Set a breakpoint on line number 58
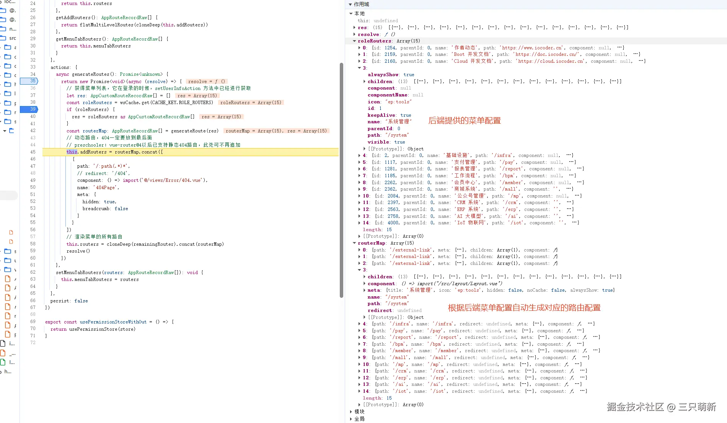The height and width of the screenshot is (423, 727). click(33, 244)
